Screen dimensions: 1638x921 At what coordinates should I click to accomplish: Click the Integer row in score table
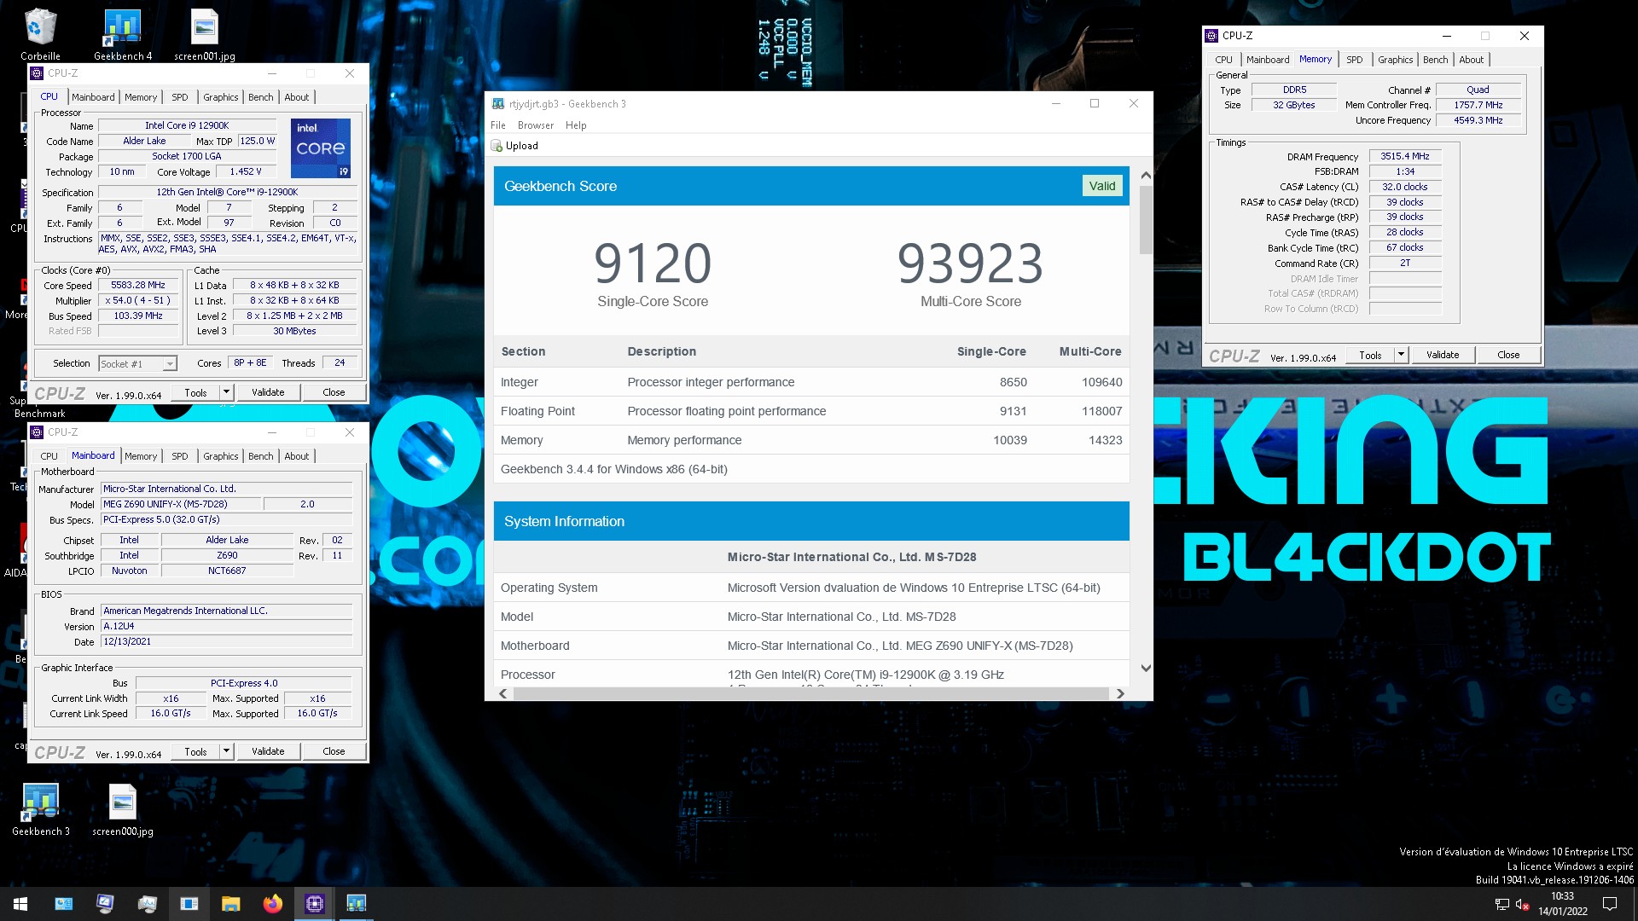pyautogui.click(x=811, y=382)
